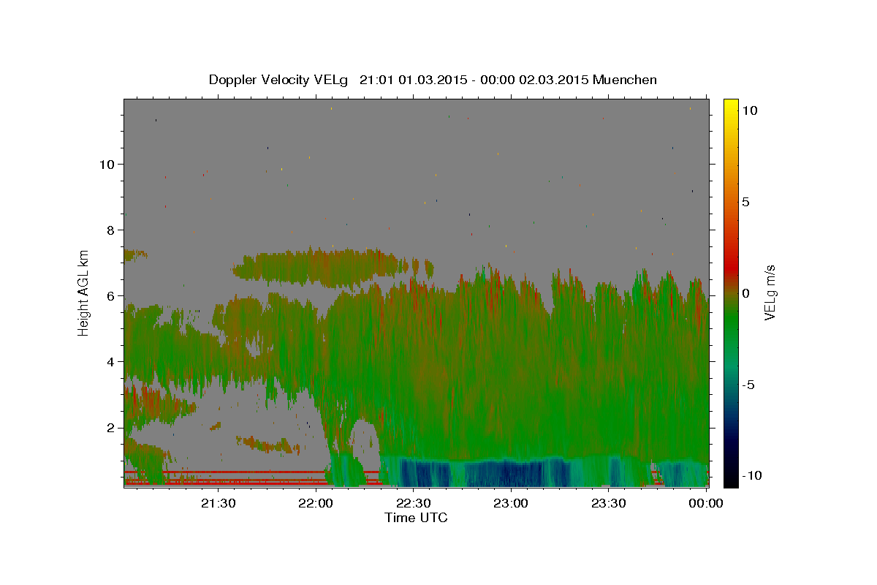Click the colorbar value 0 label

(x=745, y=293)
